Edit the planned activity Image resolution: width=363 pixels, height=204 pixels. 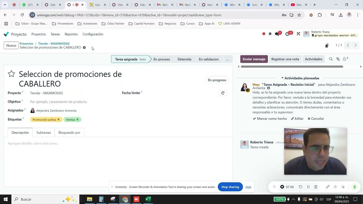[297, 119]
